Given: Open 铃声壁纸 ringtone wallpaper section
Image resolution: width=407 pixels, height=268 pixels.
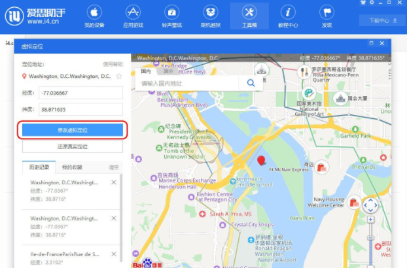Looking at the screenshot, I should pos(171,16).
